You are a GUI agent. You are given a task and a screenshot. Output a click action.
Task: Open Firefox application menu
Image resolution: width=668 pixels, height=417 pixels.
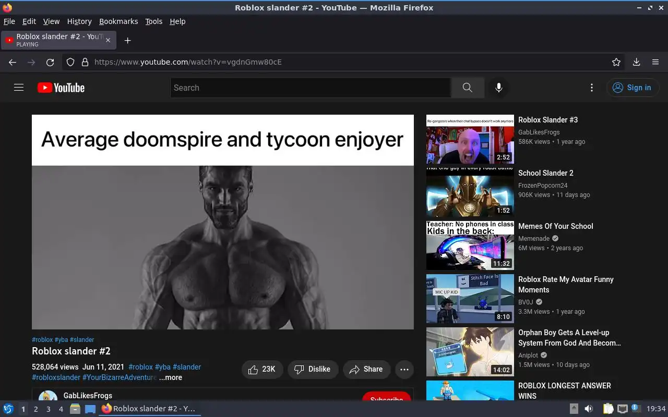pyautogui.click(x=655, y=62)
